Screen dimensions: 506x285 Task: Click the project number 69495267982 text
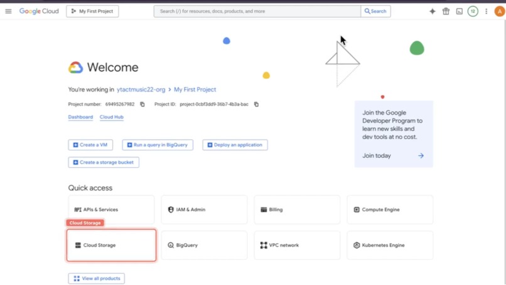point(120,105)
